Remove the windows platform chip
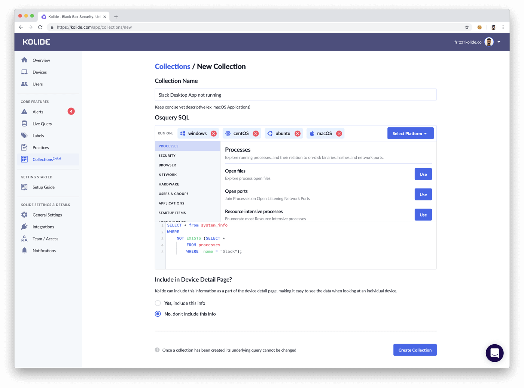524x388 pixels. pos(213,133)
